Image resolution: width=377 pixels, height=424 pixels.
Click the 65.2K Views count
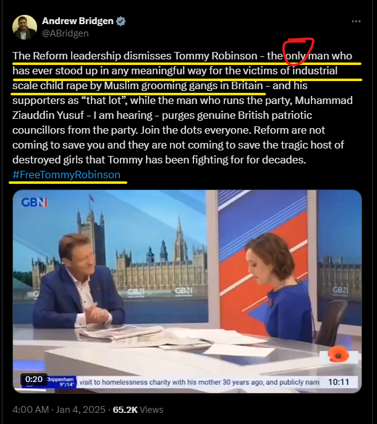(x=138, y=410)
